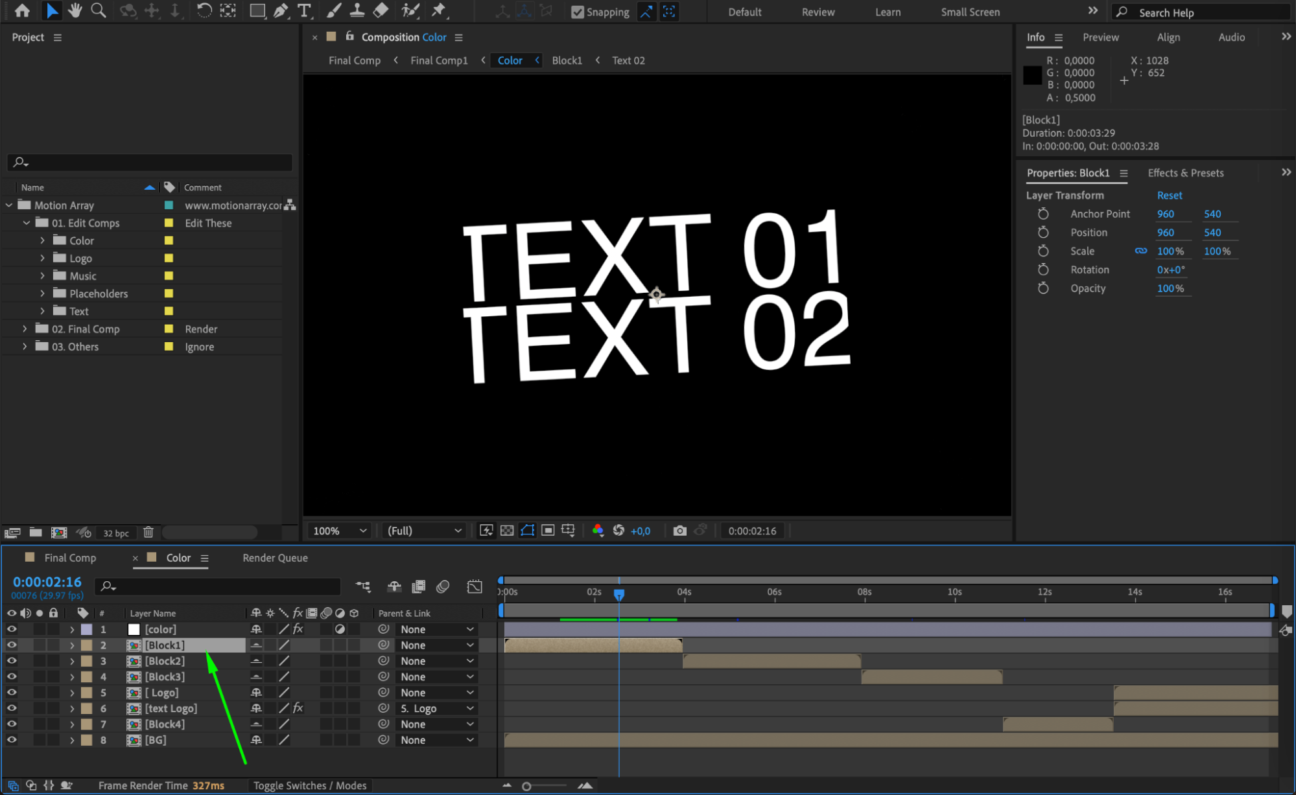The height and width of the screenshot is (795, 1296).
Task: Open the text Logo parent dropdown
Action: [x=436, y=708]
